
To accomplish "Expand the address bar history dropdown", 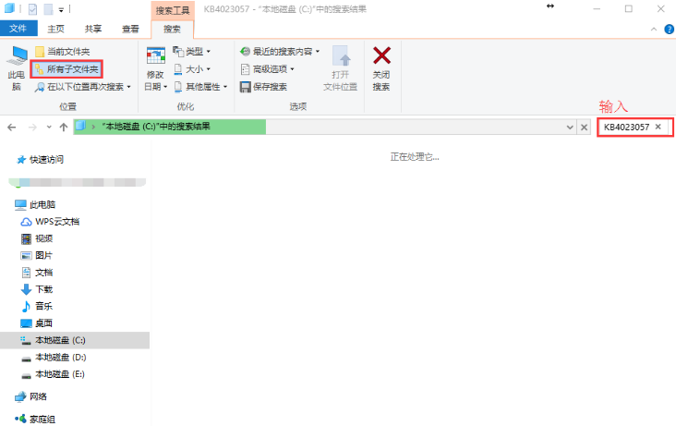I will click(570, 127).
